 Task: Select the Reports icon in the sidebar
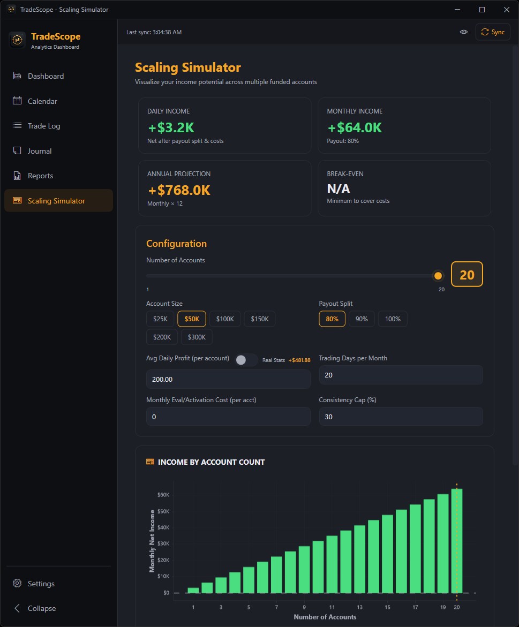17,176
